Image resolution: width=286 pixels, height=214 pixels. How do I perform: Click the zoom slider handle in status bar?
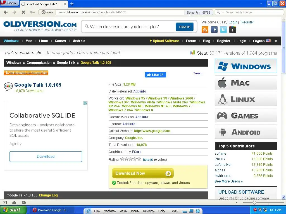click(254, 203)
